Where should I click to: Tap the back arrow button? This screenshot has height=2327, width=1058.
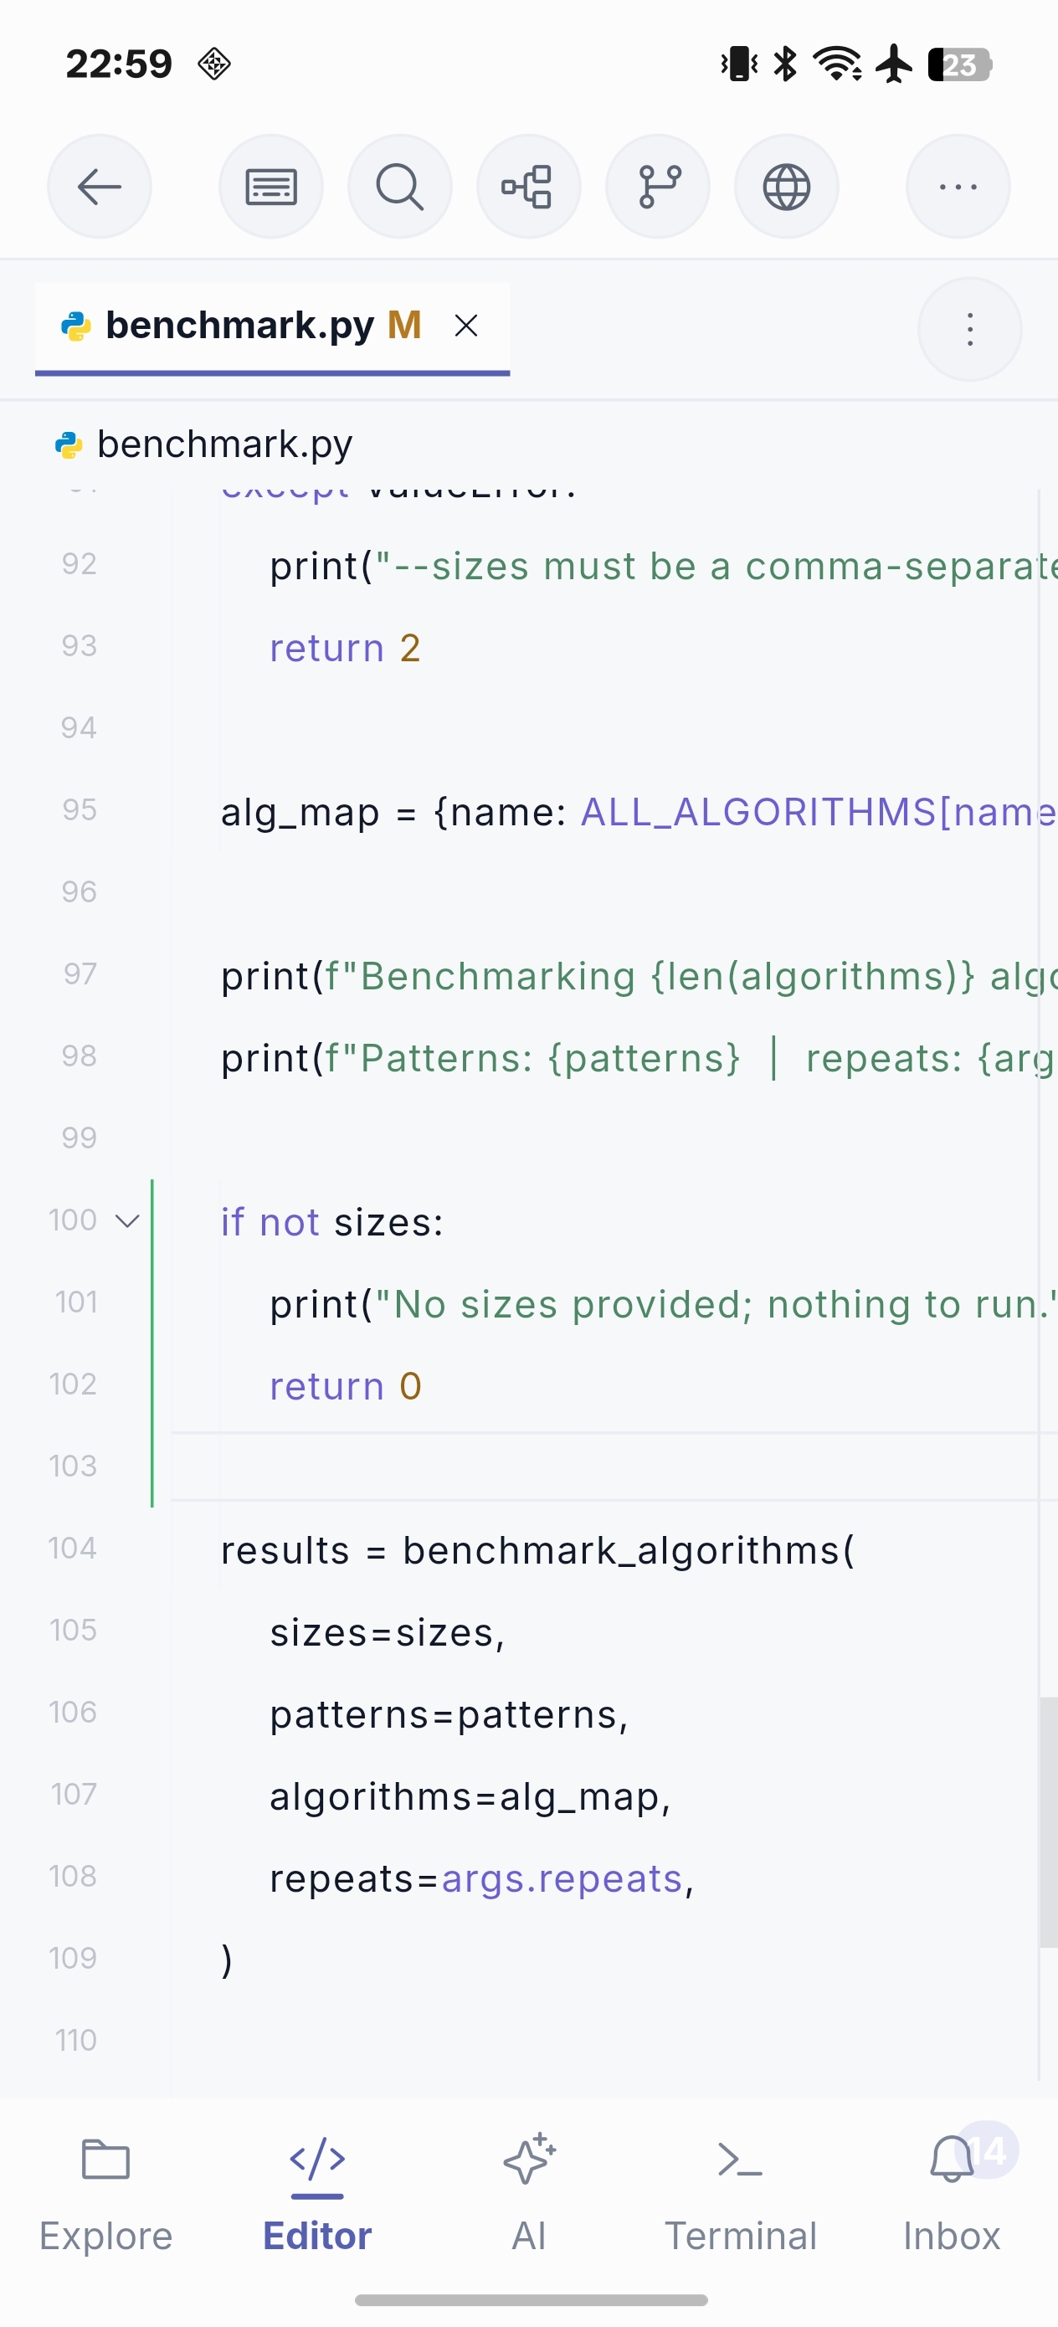(100, 187)
